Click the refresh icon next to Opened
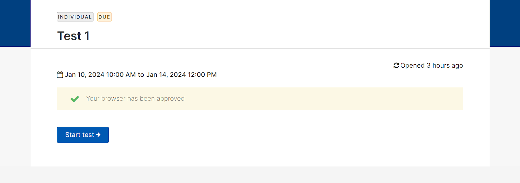The width and height of the screenshot is (520, 183). [x=396, y=66]
